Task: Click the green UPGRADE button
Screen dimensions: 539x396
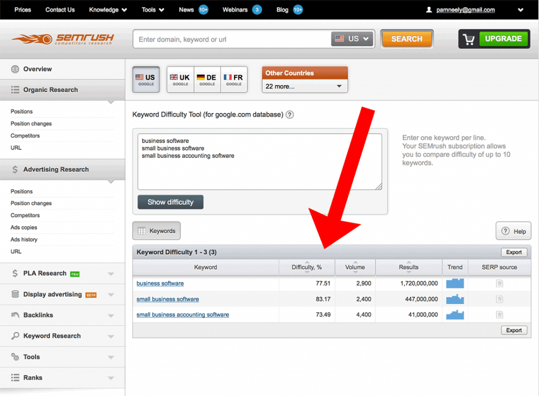Action: (x=503, y=38)
